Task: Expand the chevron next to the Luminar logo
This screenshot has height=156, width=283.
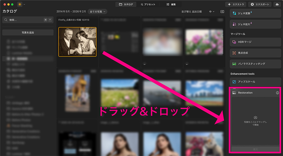Action: coord(24,4)
